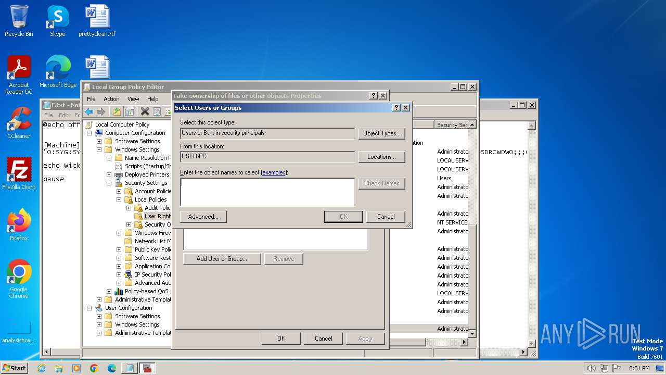Open File menu in Group Policy Editor
Viewport: 666px width, 375px height.
[91, 99]
